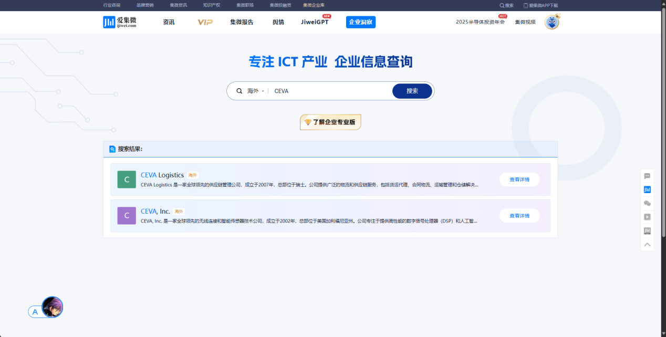Click the blue 集微 app sidebar icon
The image size is (666, 337).
(647, 189)
